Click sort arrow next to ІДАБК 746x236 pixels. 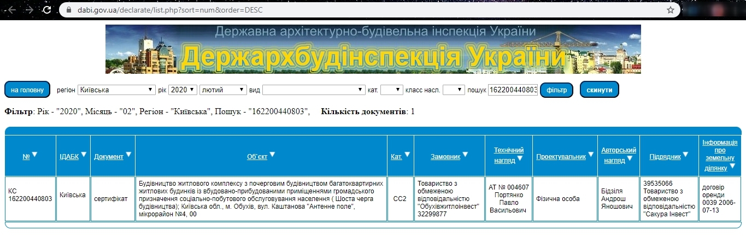84,155
